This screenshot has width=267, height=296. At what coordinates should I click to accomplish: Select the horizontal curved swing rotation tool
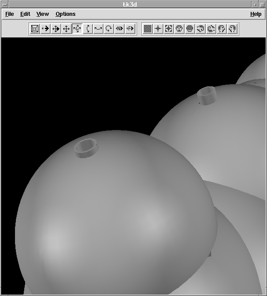click(98, 29)
